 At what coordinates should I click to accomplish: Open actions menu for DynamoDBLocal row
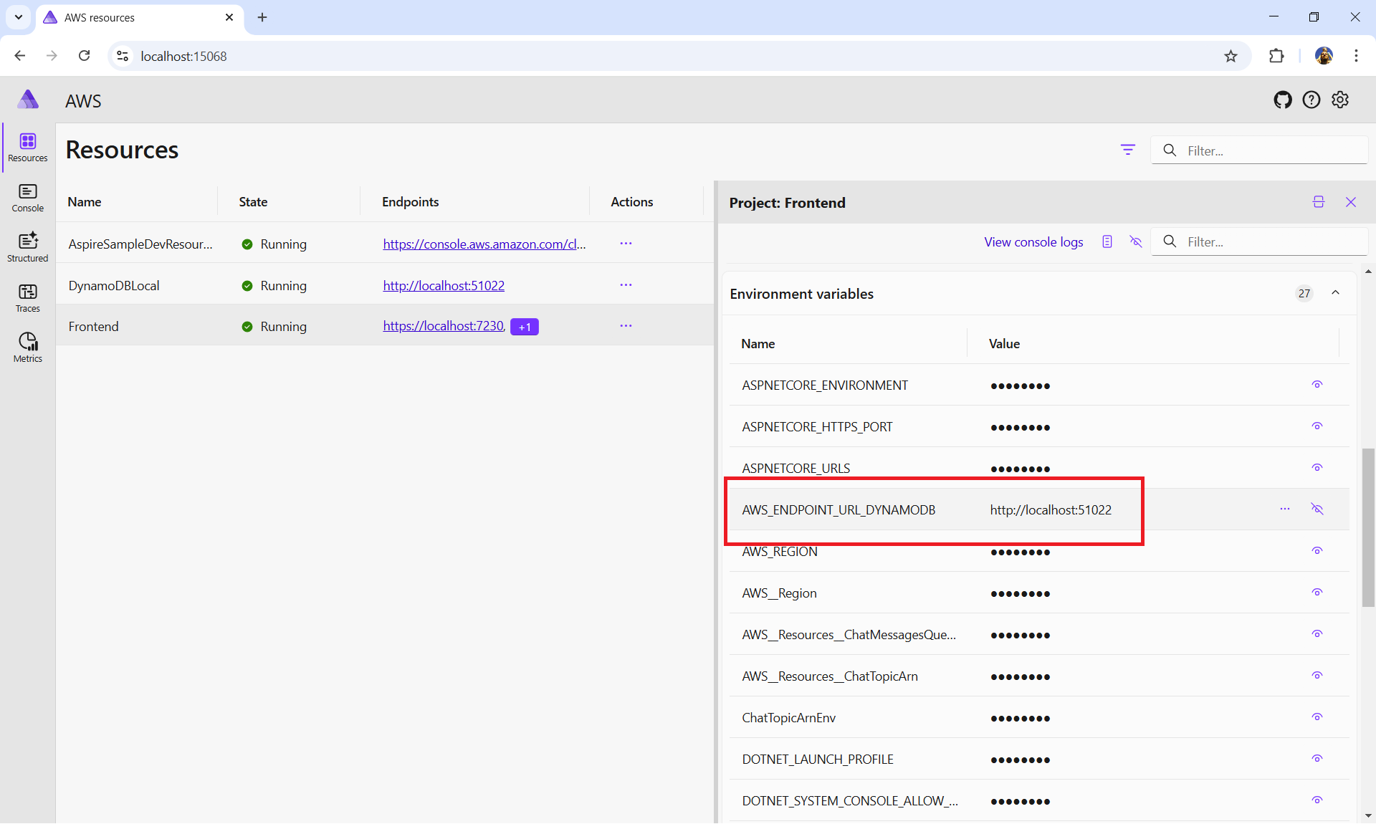(626, 285)
